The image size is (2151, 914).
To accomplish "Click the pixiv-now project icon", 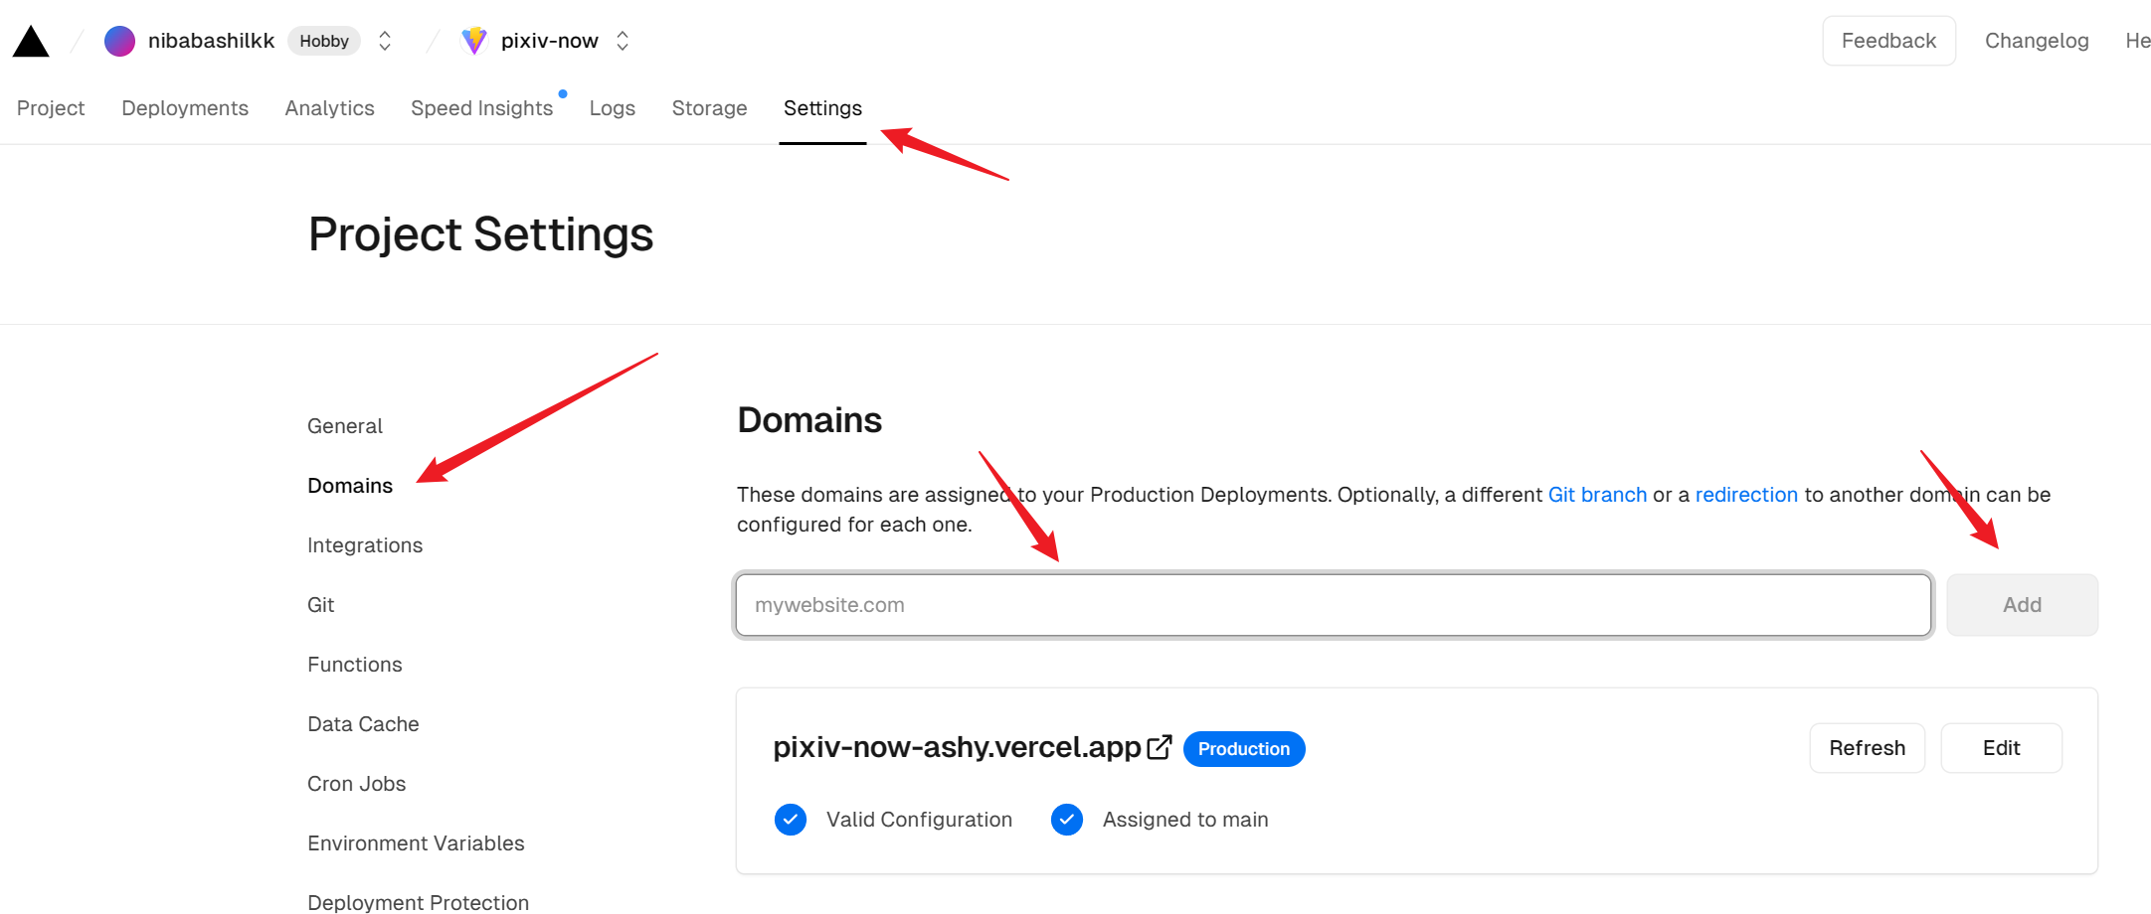I will (x=474, y=41).
